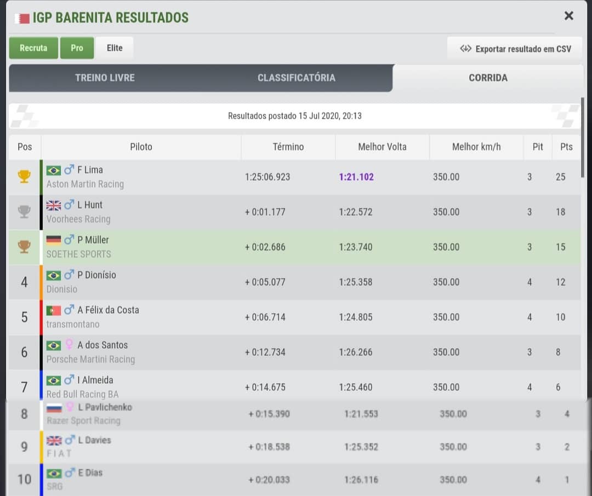Click the male symbol beside E Dias
This screenshot has width=592, height=496.
(x=70, y=472)
